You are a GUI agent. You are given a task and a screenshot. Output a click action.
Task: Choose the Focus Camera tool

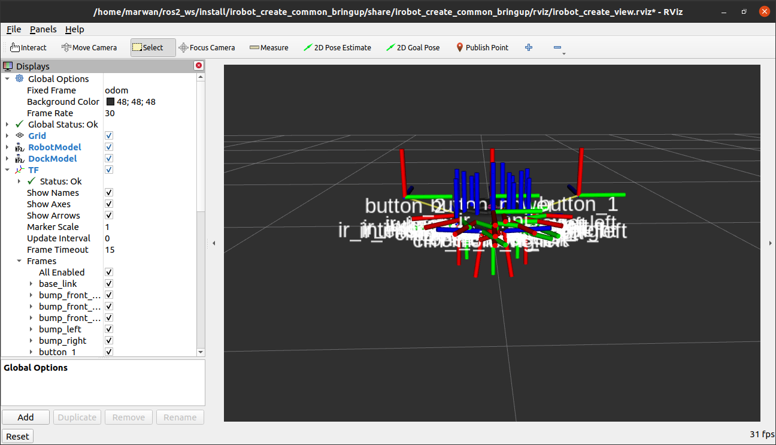(207, 47)
